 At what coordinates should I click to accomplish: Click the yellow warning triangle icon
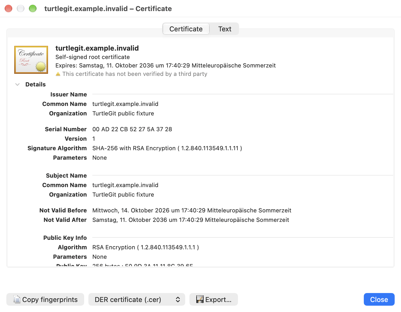pyautogui.click(x=58, y=74)
